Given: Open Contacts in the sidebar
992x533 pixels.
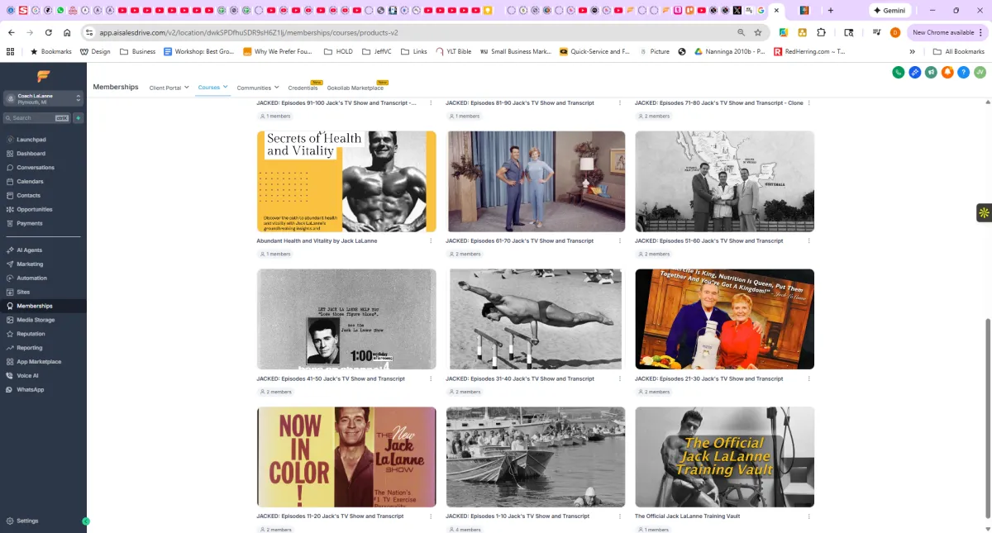Looking at the screenshot, I should pyautogui.click(x=28, y=195).
